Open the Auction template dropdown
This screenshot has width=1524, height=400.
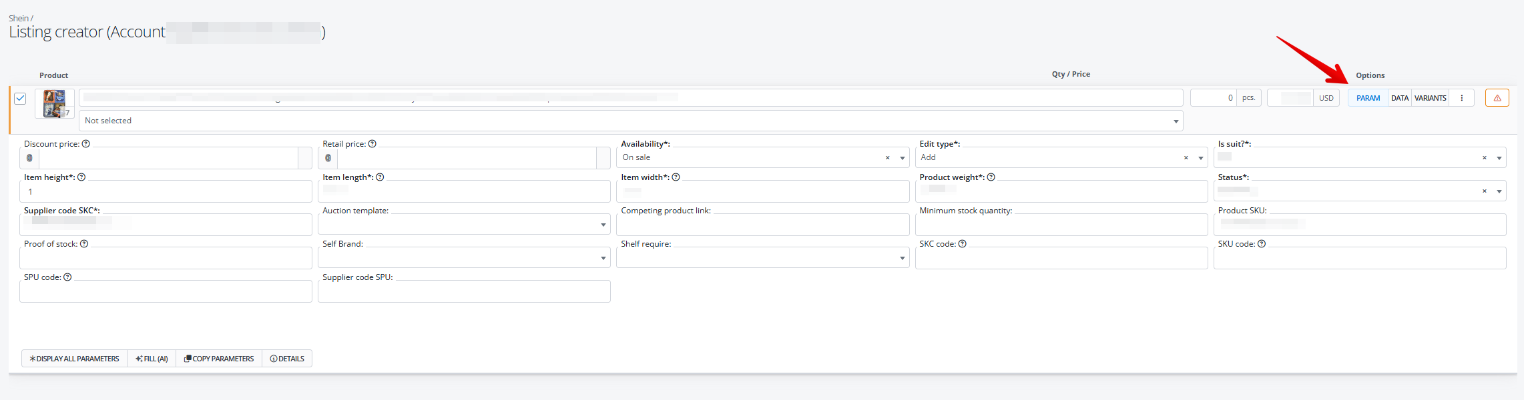tap(603, 225)
